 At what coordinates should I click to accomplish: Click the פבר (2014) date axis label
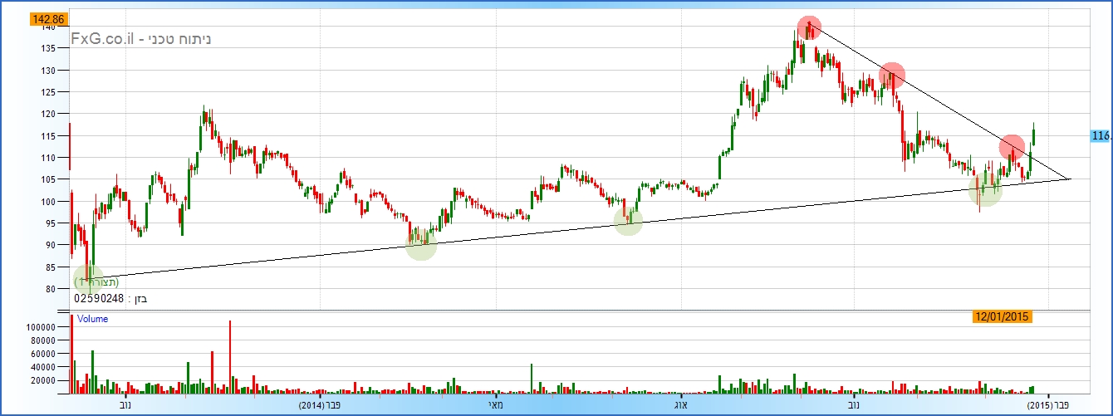(x=321, y=405)
